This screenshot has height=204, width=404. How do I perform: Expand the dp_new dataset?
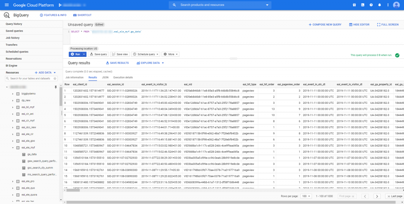pyautogui.click(x=13, y=101)
